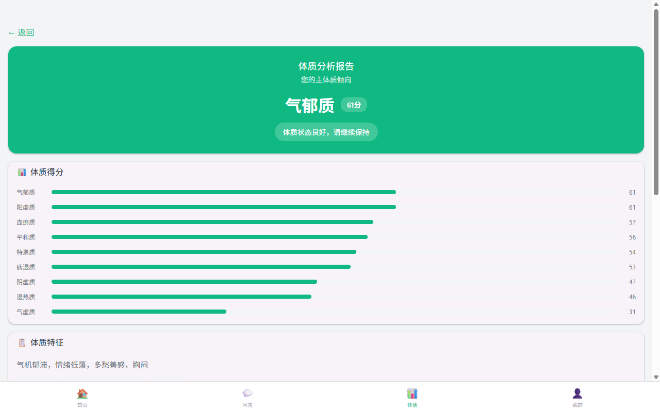Switch to the 首页 tab label
This screenshot has height=412, width=660.
pos(82,405)
